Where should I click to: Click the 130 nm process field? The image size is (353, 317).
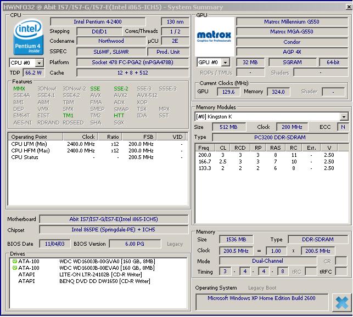click(x=175, y=22)
